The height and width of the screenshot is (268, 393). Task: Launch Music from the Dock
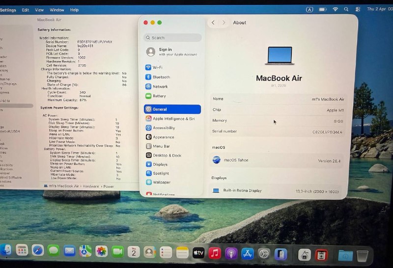(214, 253)
